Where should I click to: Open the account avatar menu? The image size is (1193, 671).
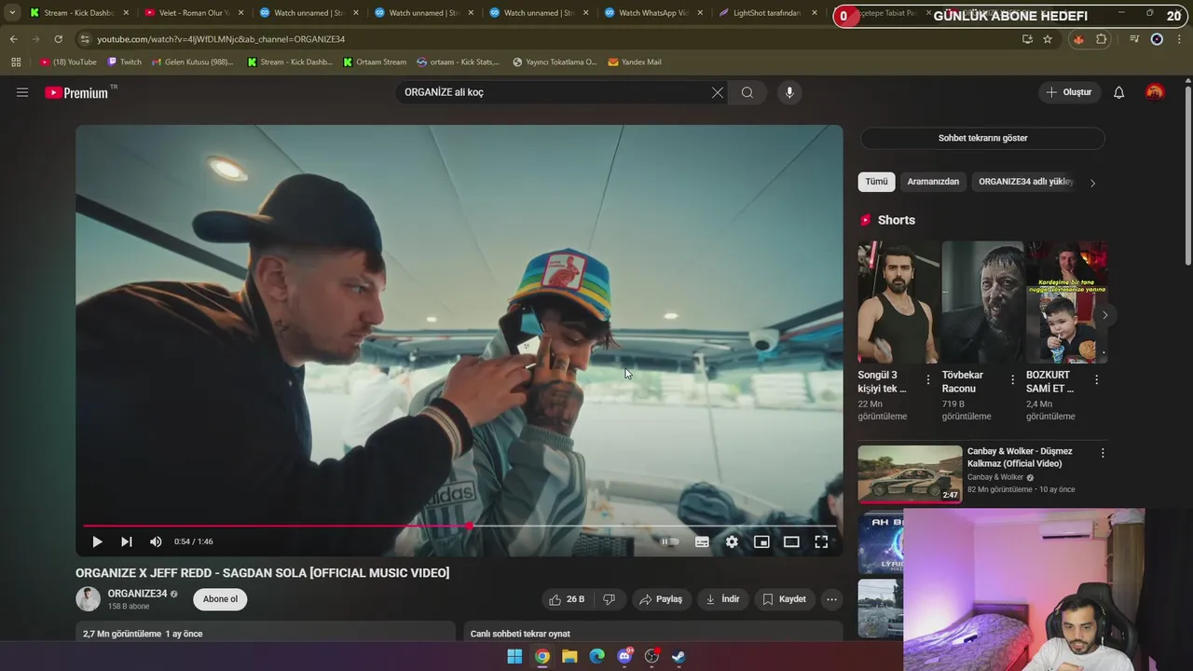[1155, 92]
